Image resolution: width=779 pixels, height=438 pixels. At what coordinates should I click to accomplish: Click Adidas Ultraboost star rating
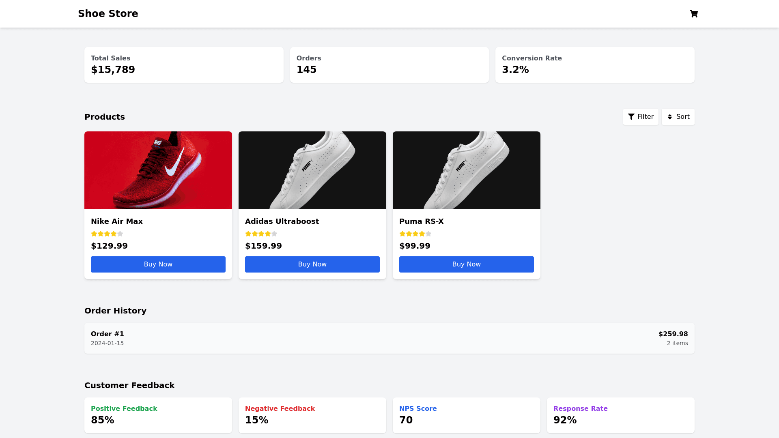pos(261,234)
